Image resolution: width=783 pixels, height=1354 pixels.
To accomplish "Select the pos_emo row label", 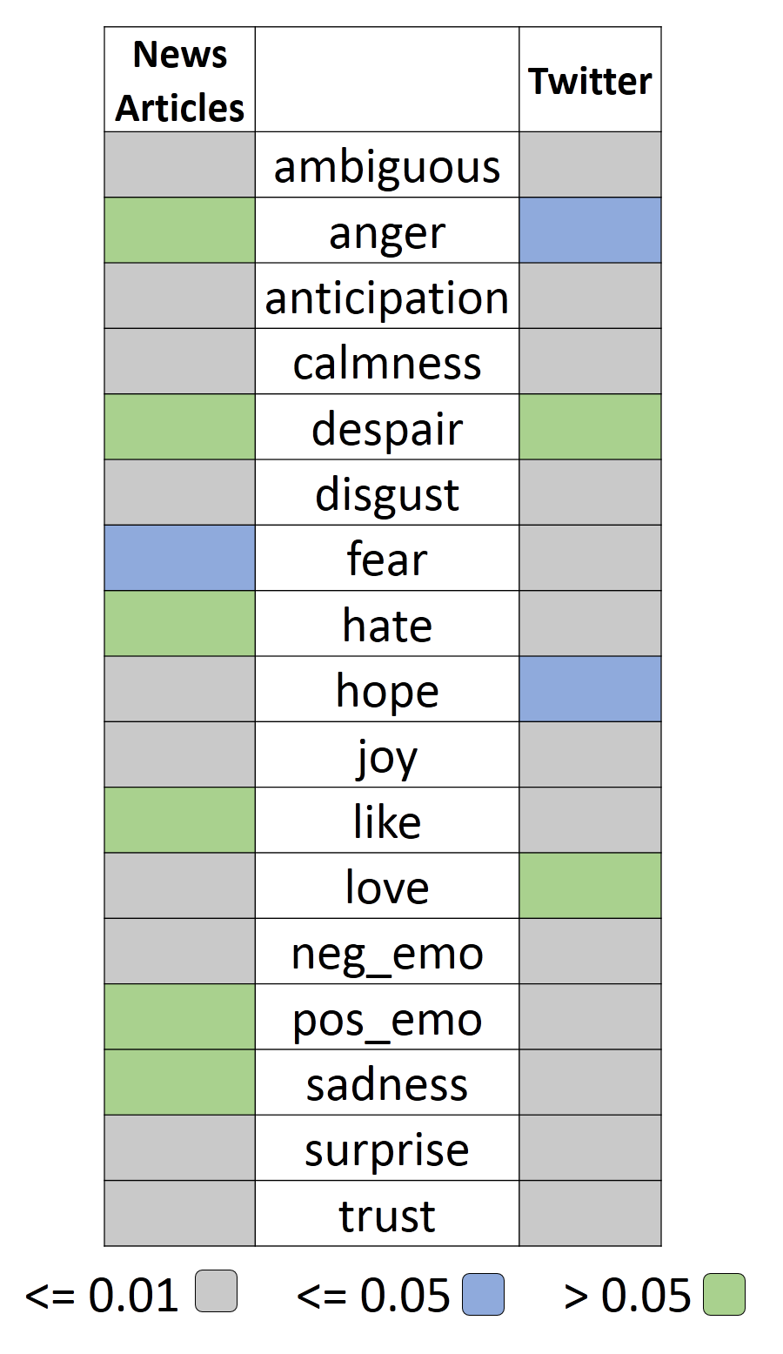I will click(x=387, y=1017).
